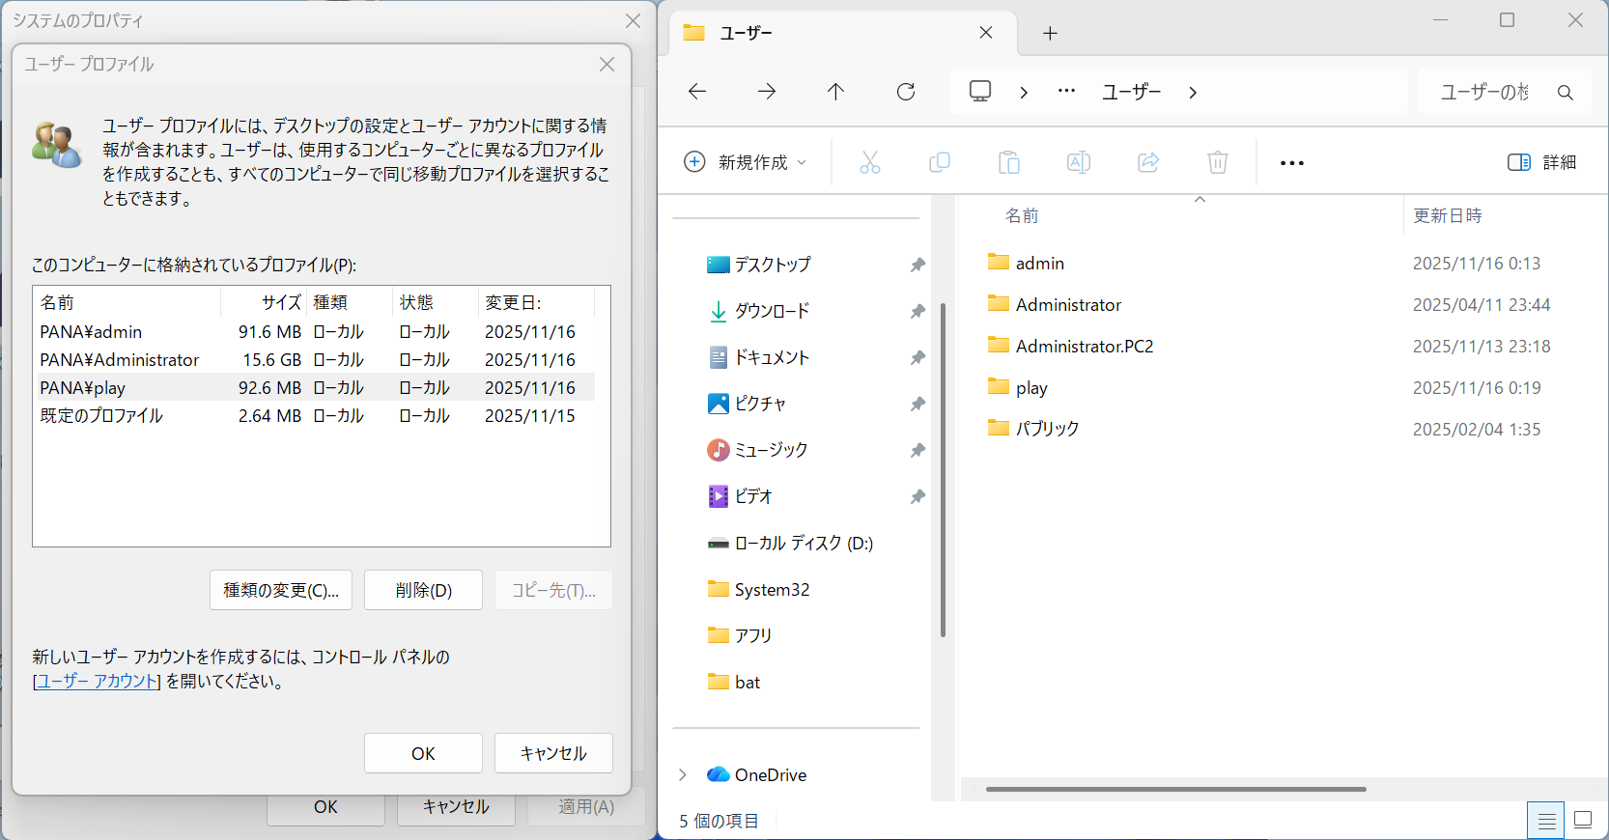This screenshot has width=1609, height=840.
Task: Click the Cut scissors icon in Explorer toolbar
Action: click(x=869, y=162)
